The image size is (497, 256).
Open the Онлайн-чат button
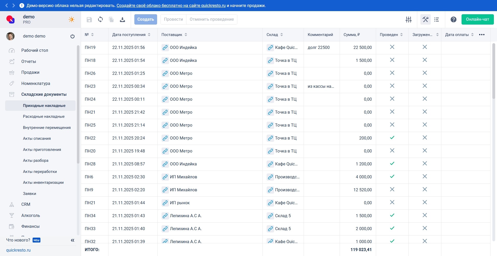pyautogui.click(x=477, y=19)
